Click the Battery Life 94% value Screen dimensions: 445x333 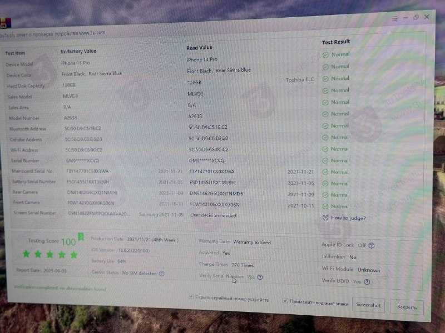pos(122,261)
